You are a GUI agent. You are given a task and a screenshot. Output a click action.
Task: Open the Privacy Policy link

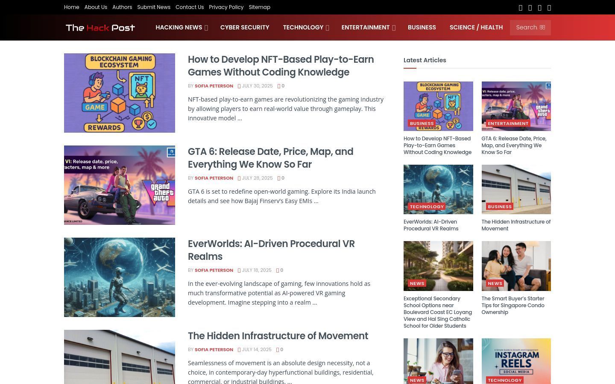(x=226, y=7)
